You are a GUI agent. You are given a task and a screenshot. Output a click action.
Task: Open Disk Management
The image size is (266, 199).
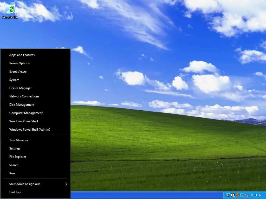(x=35, y=105)
